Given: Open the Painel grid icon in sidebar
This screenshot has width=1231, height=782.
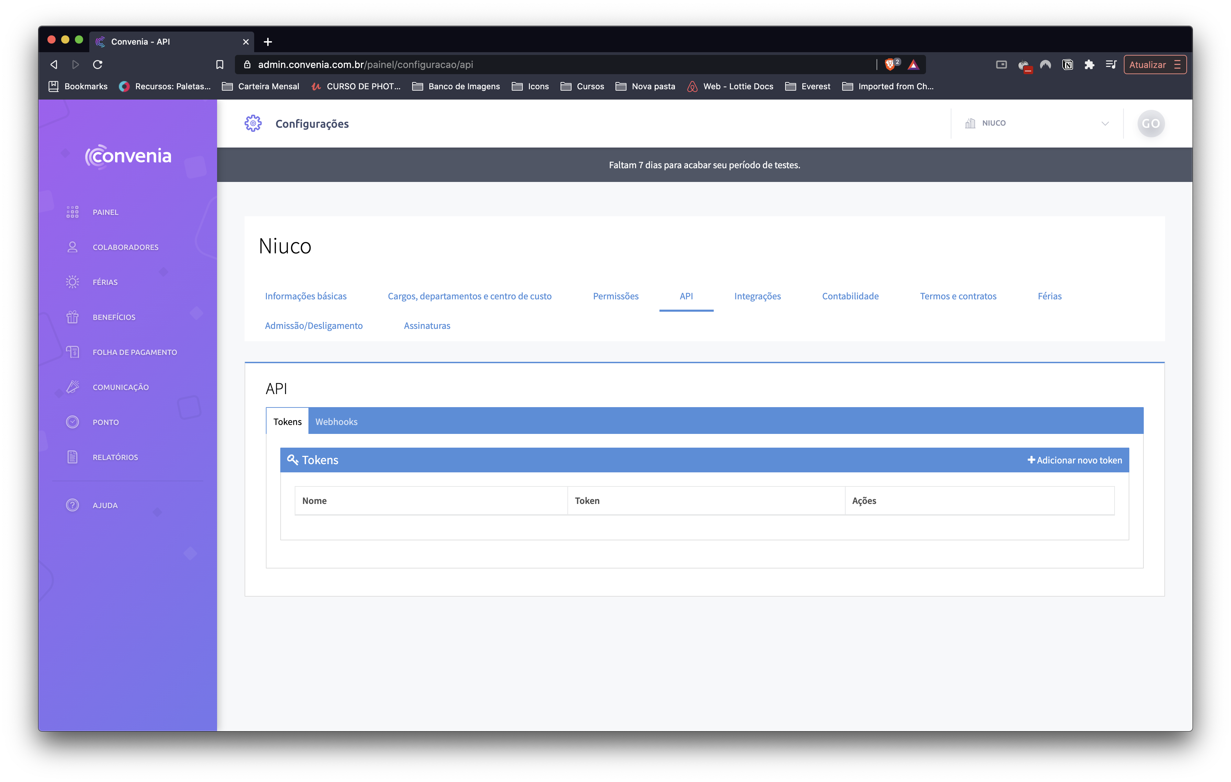Looking at the screenshot, I should pyautogui.click(x=72, y=212).
